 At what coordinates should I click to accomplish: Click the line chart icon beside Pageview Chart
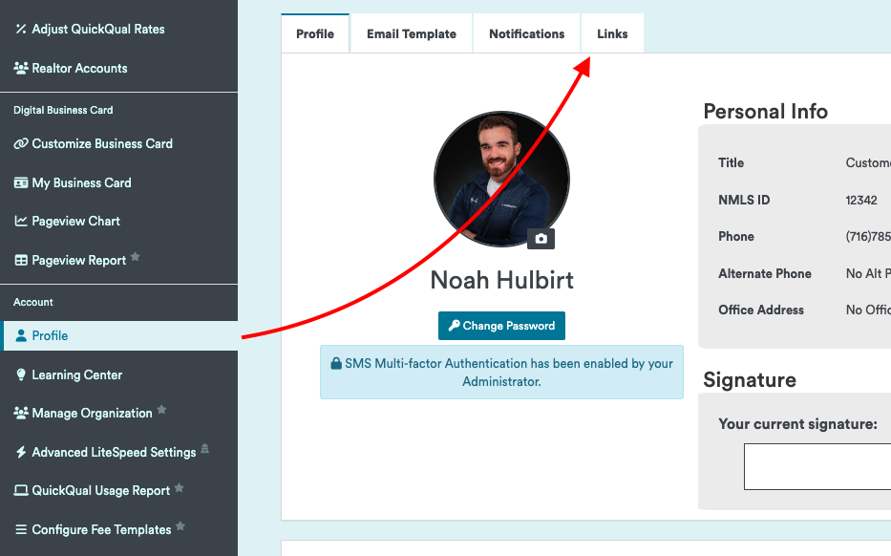pyautogui.click(x=21, y=221)
